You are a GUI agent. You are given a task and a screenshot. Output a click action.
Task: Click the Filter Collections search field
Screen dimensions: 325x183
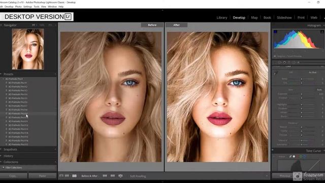tap(28, 168)
